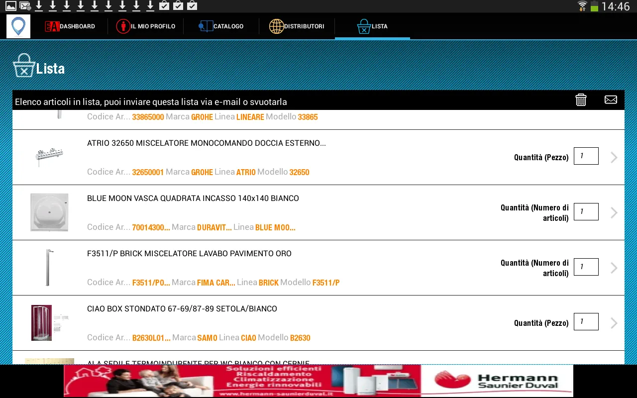
Task: Open the Dashboard tab
Action: click(70, 26)
